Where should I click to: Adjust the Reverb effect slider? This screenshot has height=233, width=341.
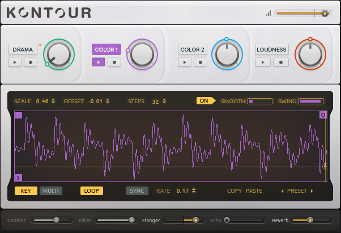(x=312, y=220)
